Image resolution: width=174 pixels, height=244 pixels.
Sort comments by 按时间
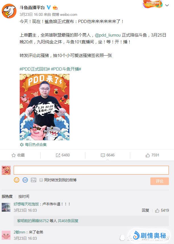click(24, 196)
